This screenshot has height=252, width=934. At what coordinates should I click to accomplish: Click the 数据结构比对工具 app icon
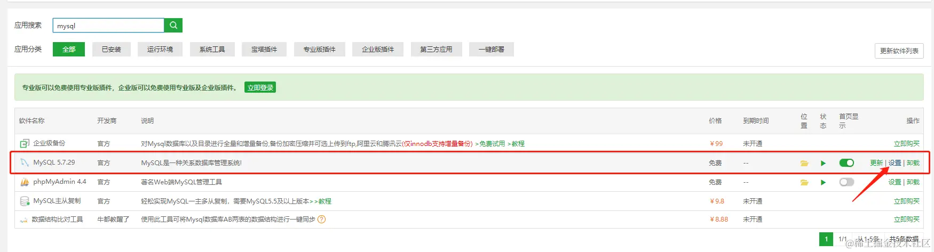23,220
